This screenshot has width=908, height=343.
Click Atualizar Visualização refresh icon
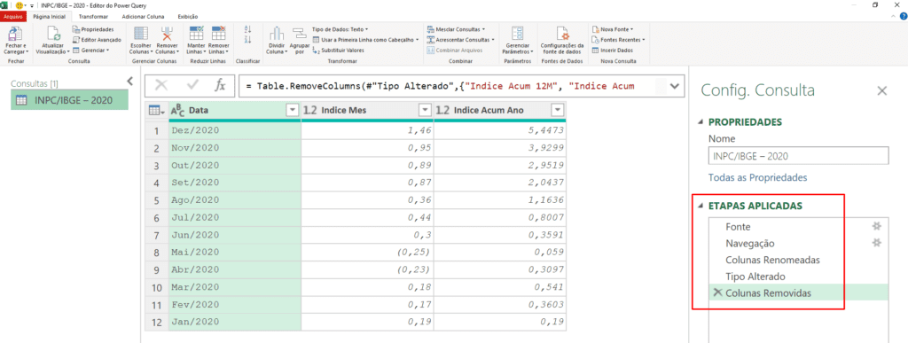pyautogui.click(x=52, y=33)
